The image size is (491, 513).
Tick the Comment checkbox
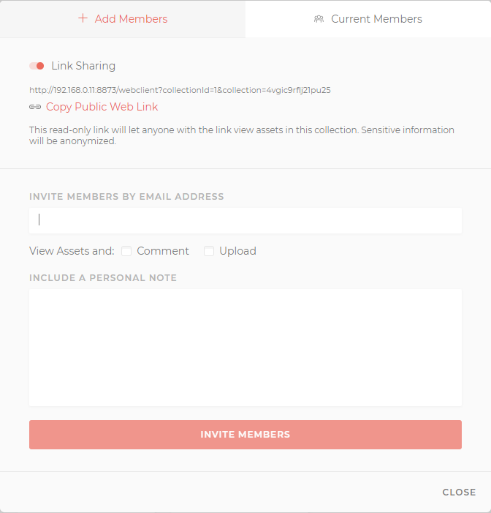126,251
